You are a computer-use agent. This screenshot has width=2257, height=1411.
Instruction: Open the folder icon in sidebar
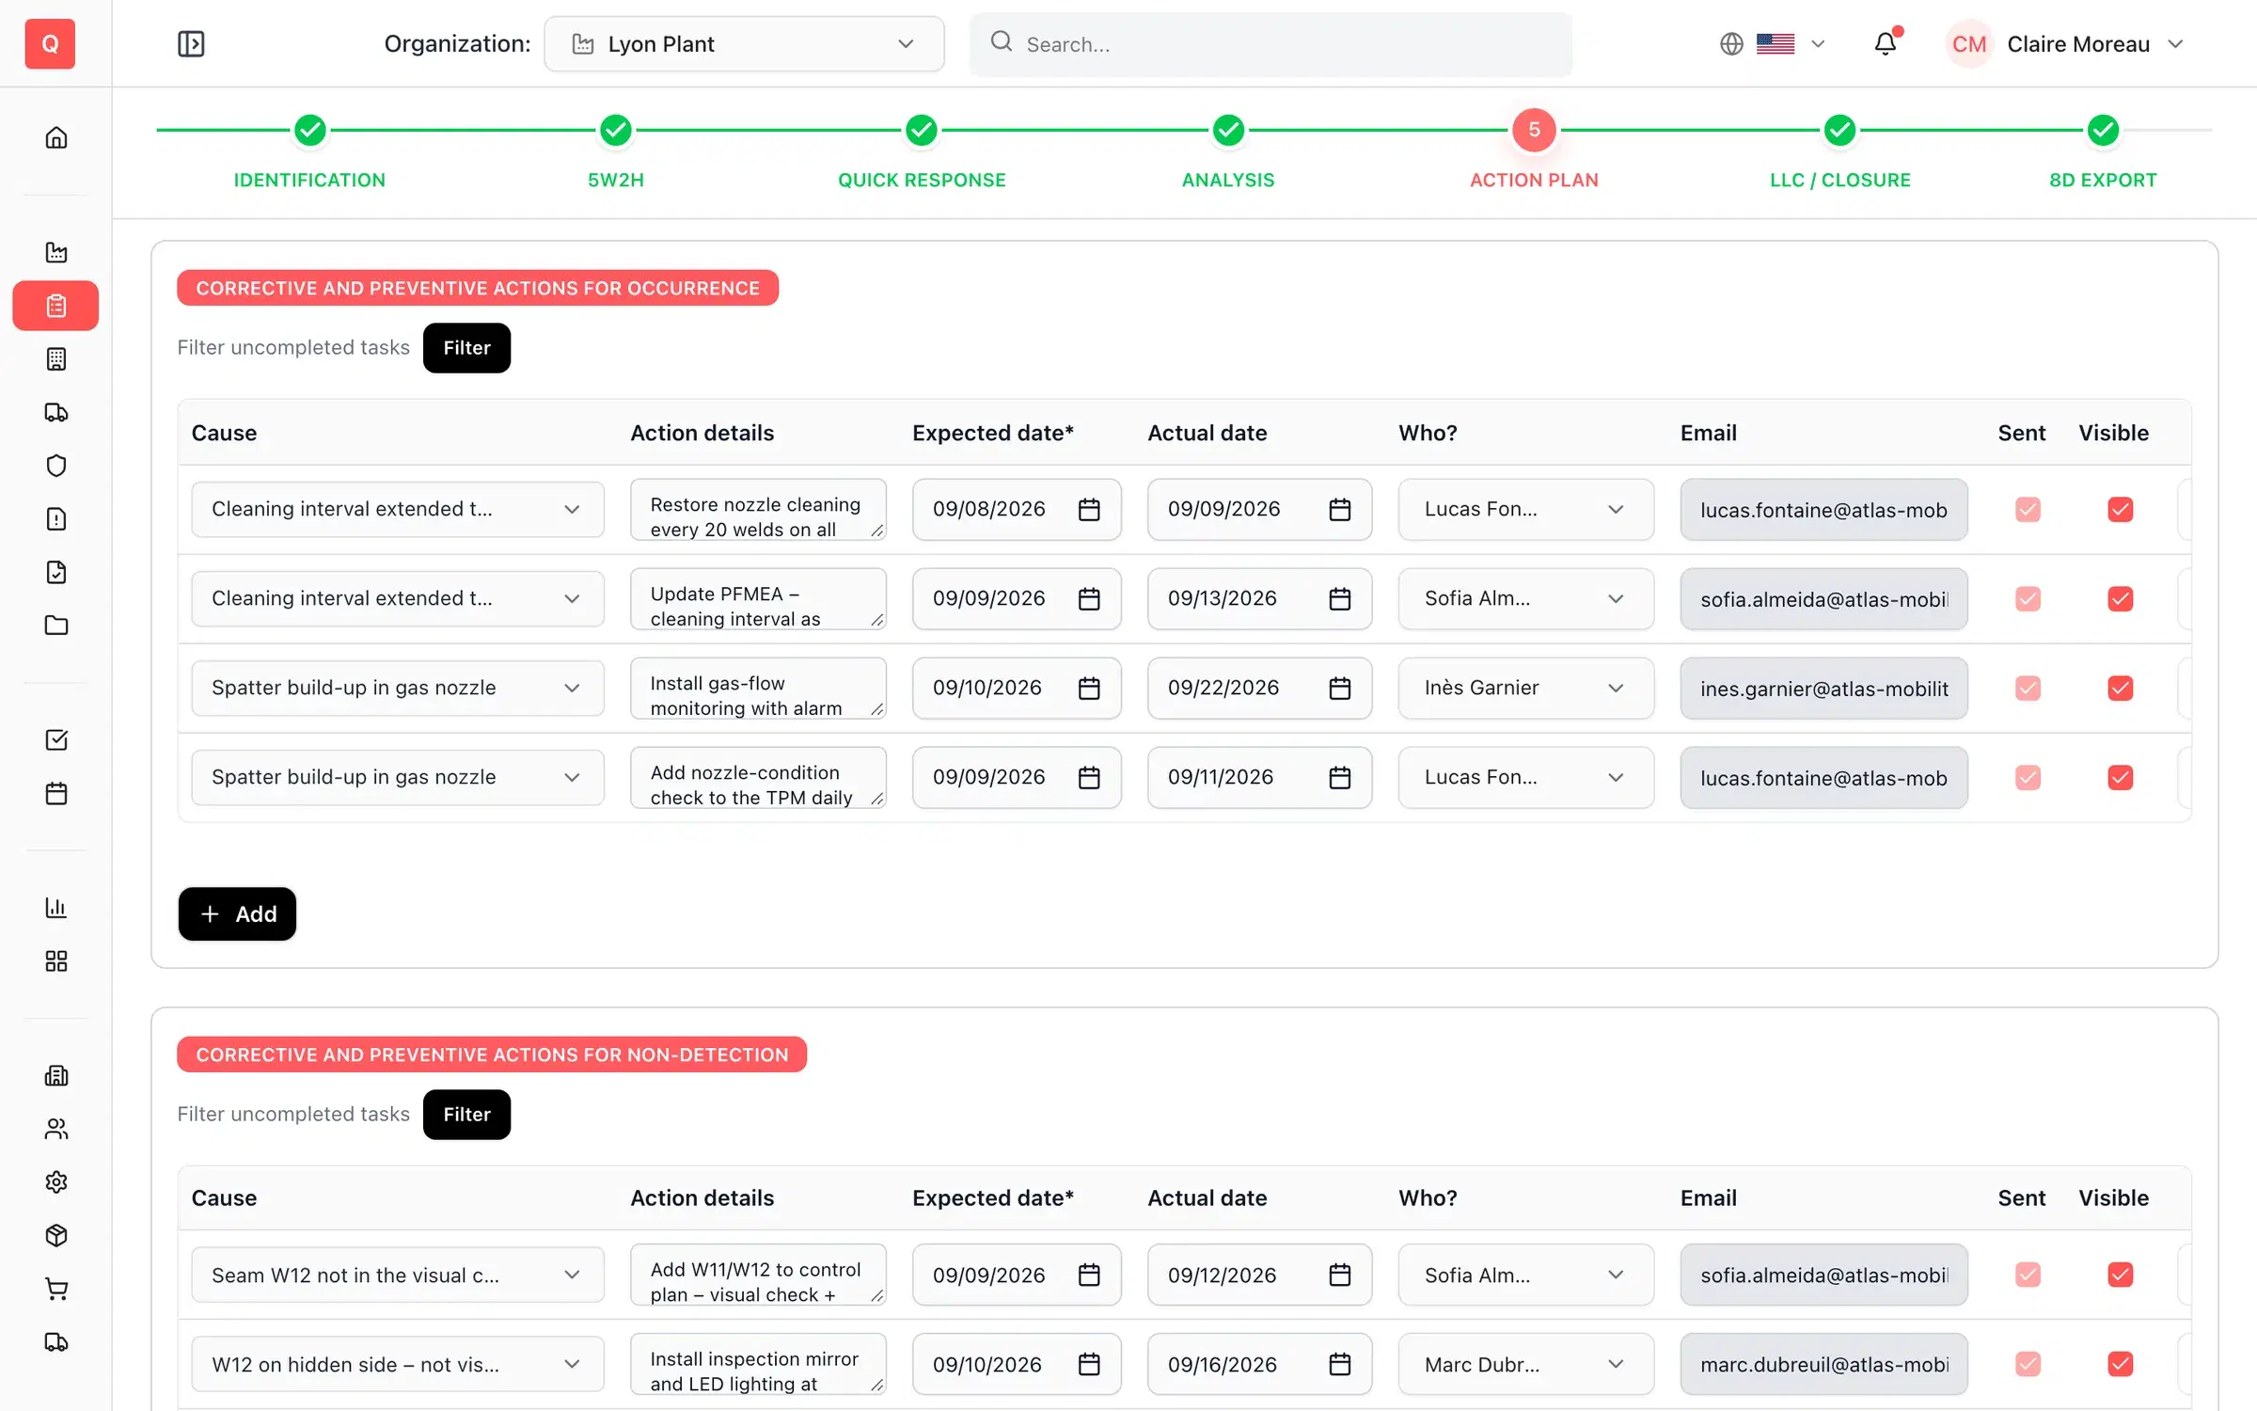(x=56, y=626)
